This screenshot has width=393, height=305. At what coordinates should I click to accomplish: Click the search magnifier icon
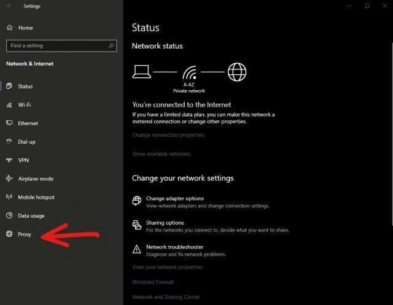tap(111, 45)
